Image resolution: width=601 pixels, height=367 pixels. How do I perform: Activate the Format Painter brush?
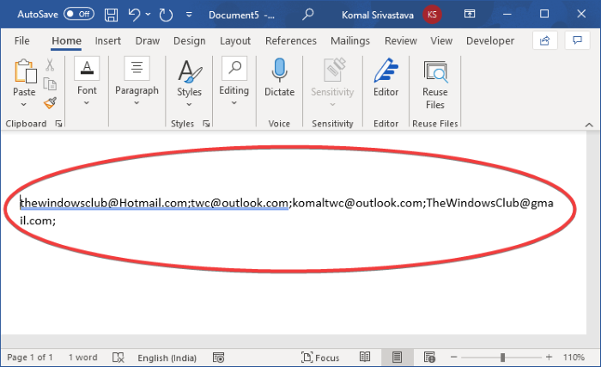point(50,102)
